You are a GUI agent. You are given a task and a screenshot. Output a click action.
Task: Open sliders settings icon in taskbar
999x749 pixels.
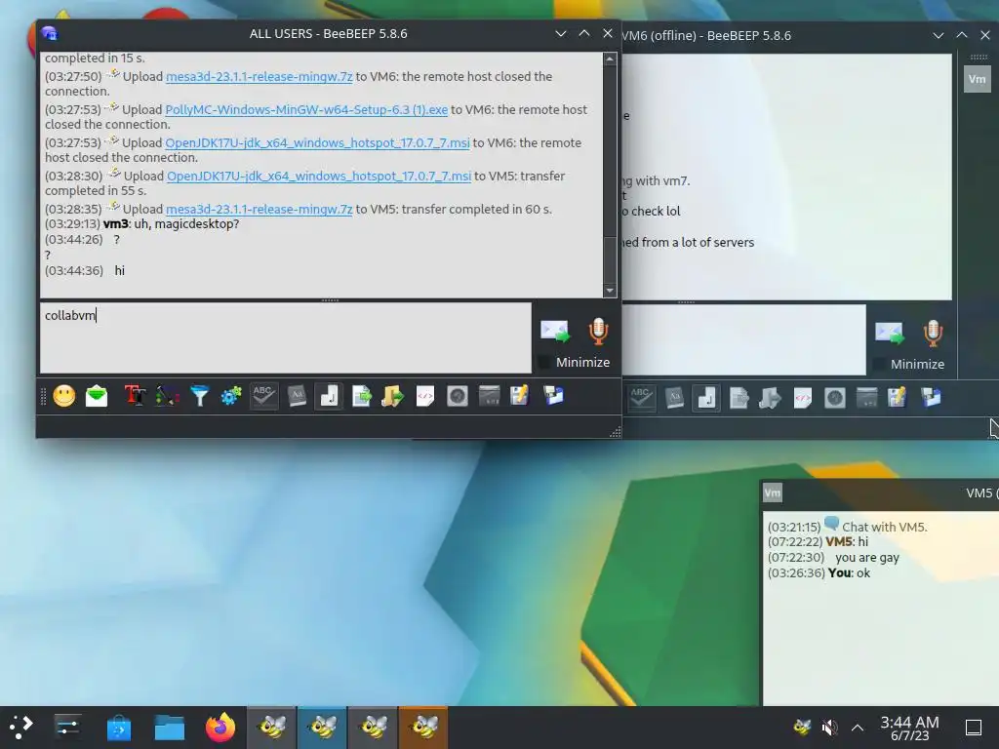point(67,727)
